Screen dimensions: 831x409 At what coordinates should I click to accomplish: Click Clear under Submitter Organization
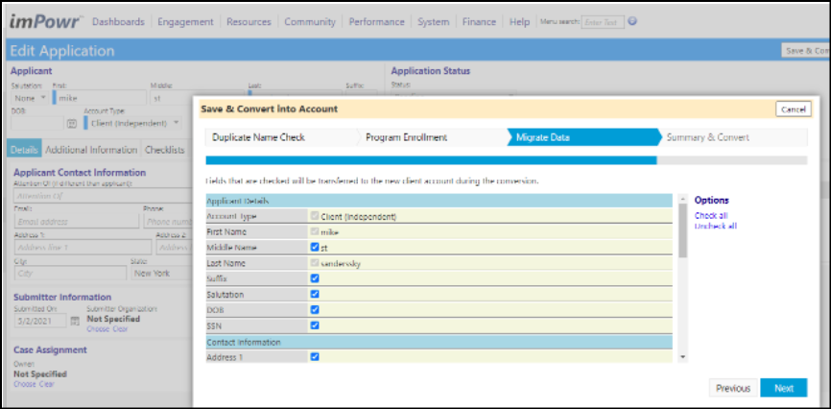click(x=120, y=329)
